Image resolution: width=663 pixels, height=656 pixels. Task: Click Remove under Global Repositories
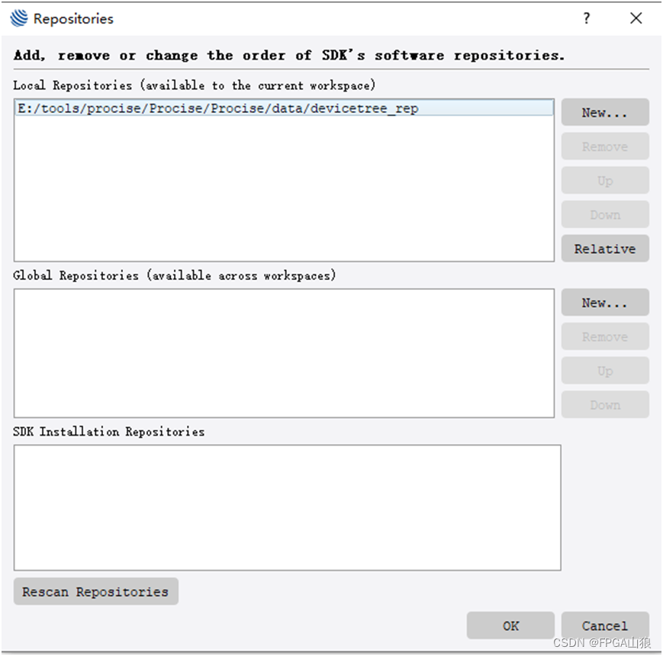click(x=604, y=336)
